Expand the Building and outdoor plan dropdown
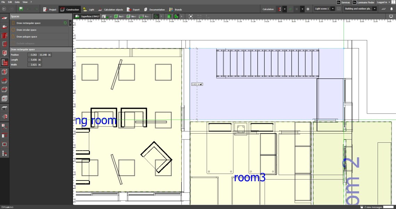The image size is (396, 209). click(360, 9)
